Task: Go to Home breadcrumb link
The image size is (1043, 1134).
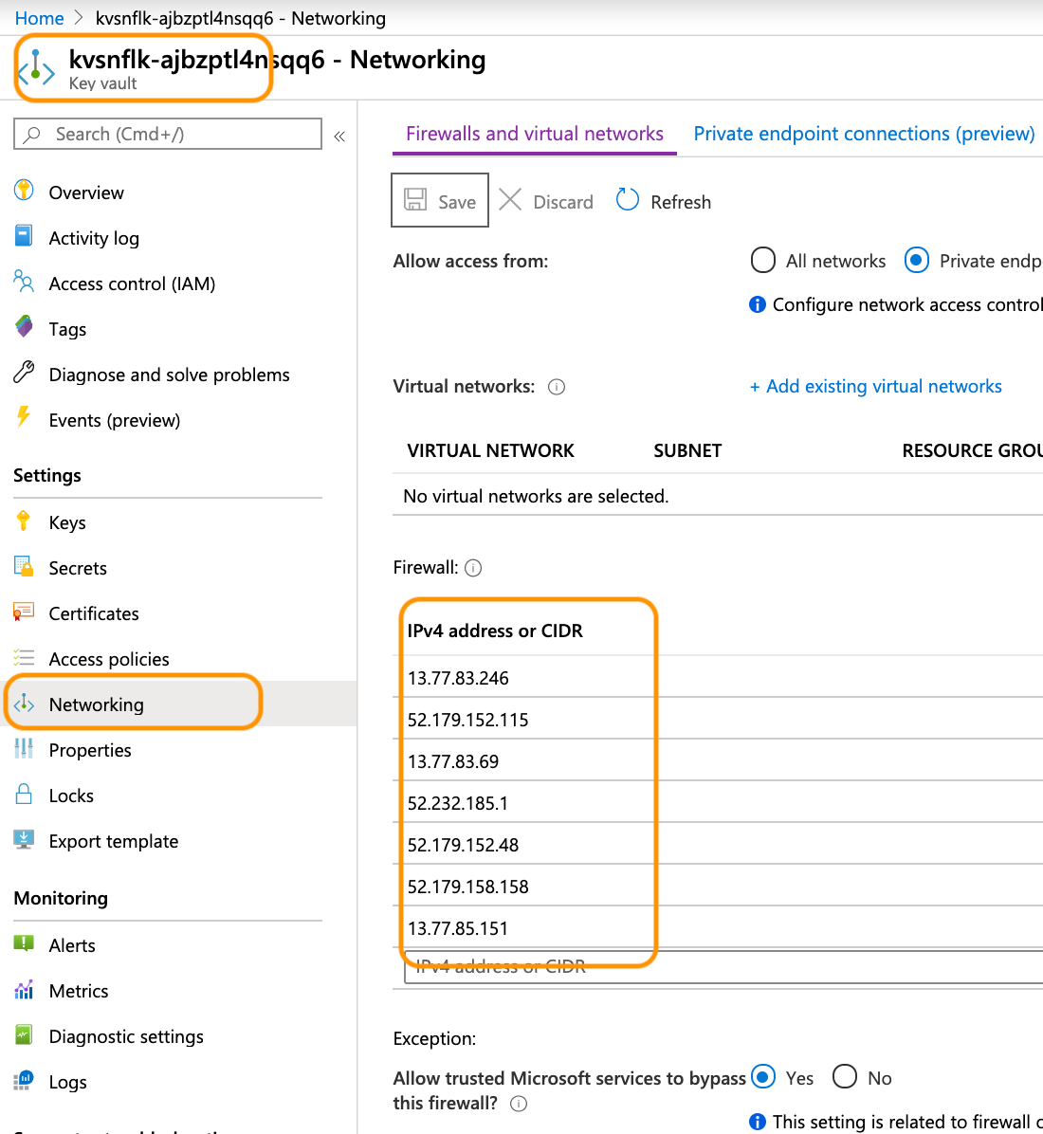Action: click(x=39, y=18)
